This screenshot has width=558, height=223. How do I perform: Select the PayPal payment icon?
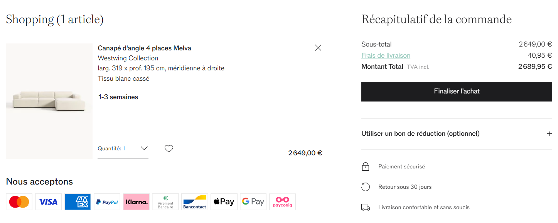pyautogui.click(x=107, y=202)
